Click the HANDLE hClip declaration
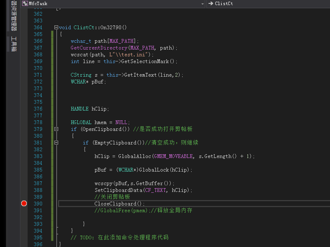 click(90, 109)
